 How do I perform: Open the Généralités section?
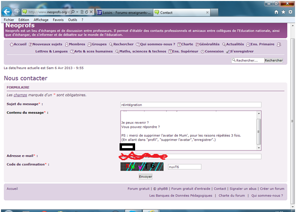click(209, 44)
